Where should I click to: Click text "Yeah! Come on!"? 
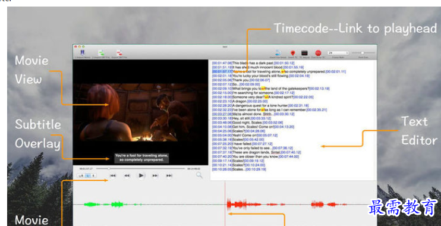tap(245, 135)
